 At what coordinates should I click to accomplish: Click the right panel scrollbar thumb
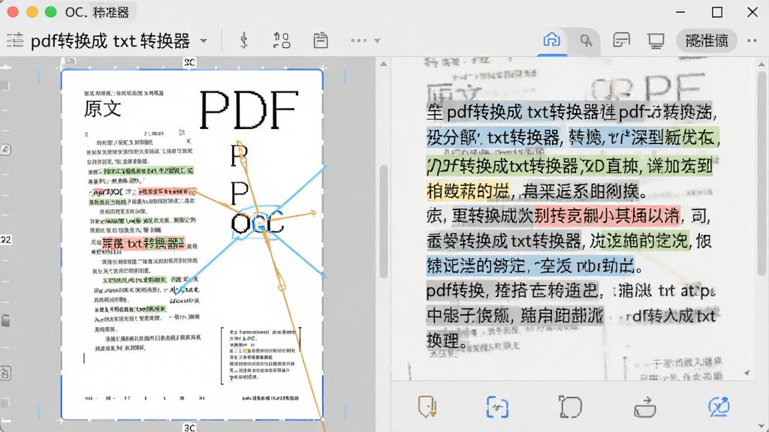pos(761,173)
